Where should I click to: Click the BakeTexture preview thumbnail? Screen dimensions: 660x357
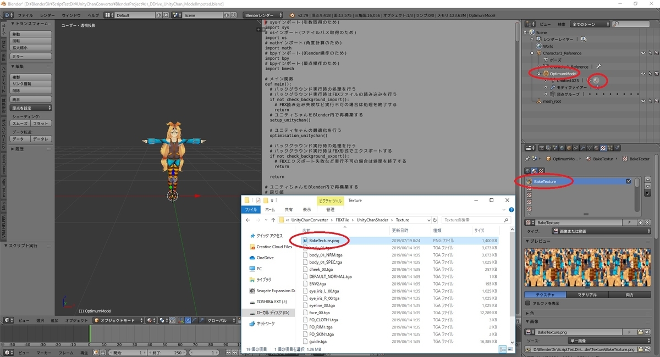point(587,267)
